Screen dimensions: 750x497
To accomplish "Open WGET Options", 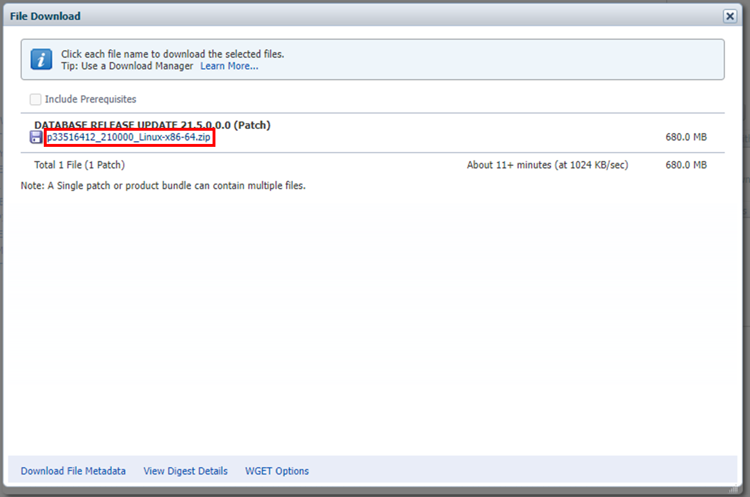I will point(276,471).
